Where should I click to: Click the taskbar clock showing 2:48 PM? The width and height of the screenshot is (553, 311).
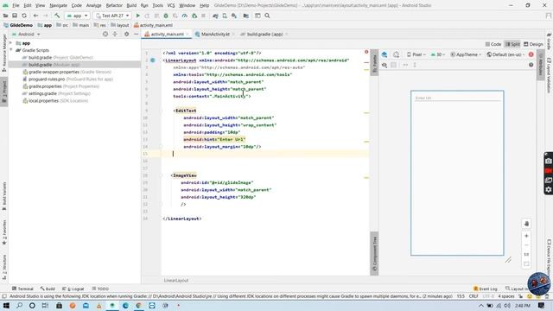522,305
